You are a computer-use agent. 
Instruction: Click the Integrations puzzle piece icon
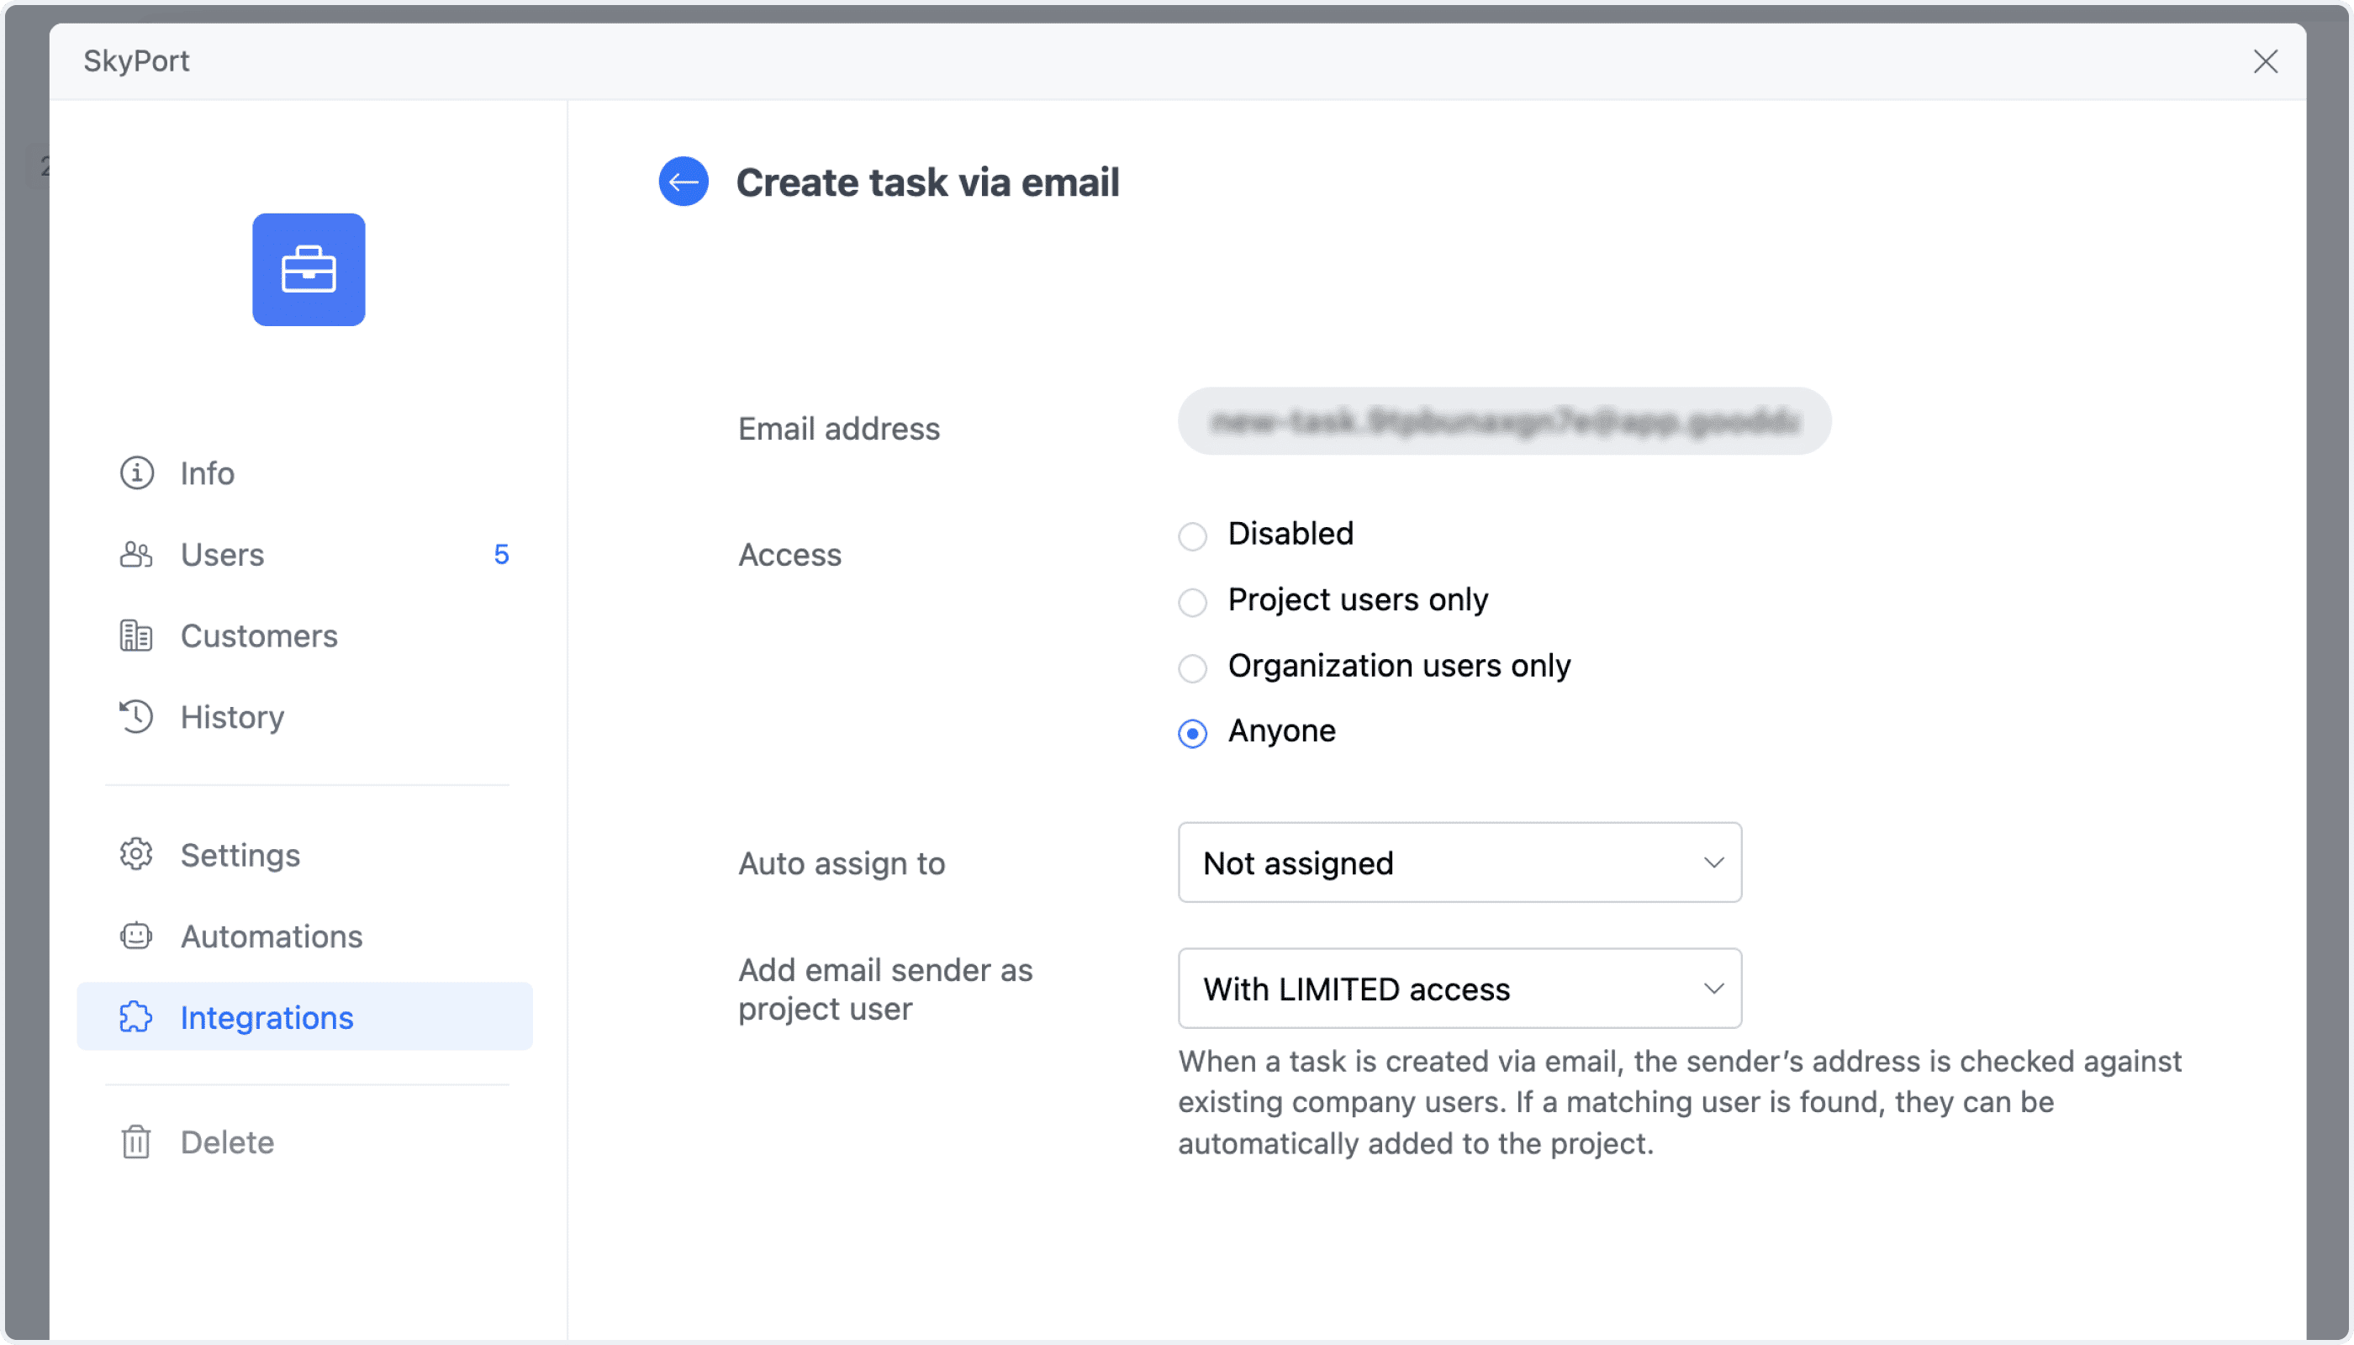[136, 1017]
